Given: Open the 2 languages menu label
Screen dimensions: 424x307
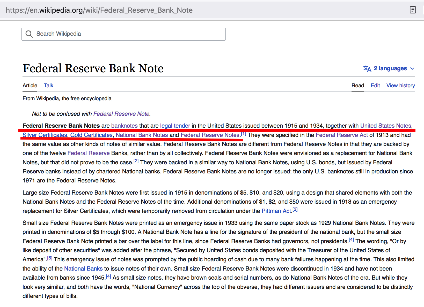Looking at the screenshot, I should click(390, 68).
